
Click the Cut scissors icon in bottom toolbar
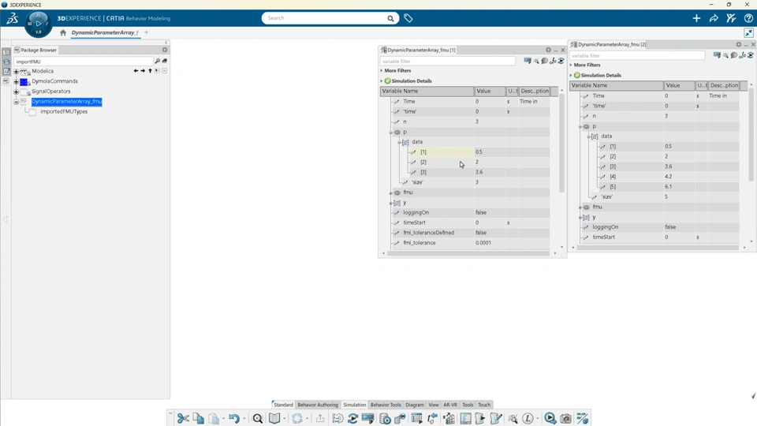coord(183,418)
